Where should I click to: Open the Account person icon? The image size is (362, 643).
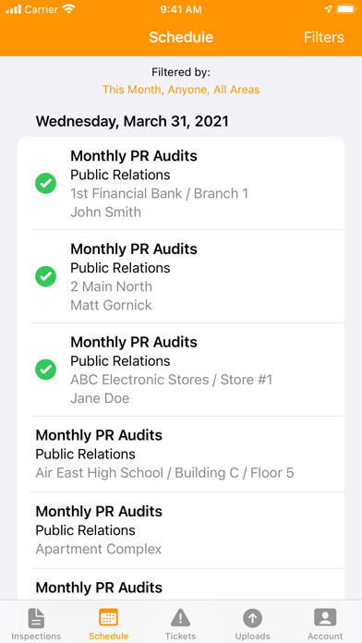click(325, 617)
